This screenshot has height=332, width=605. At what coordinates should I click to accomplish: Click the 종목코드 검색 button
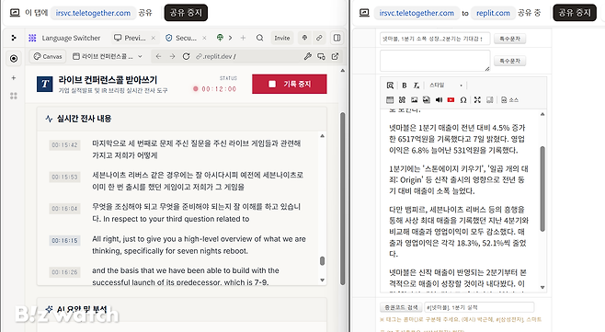(x=401, y=307)
